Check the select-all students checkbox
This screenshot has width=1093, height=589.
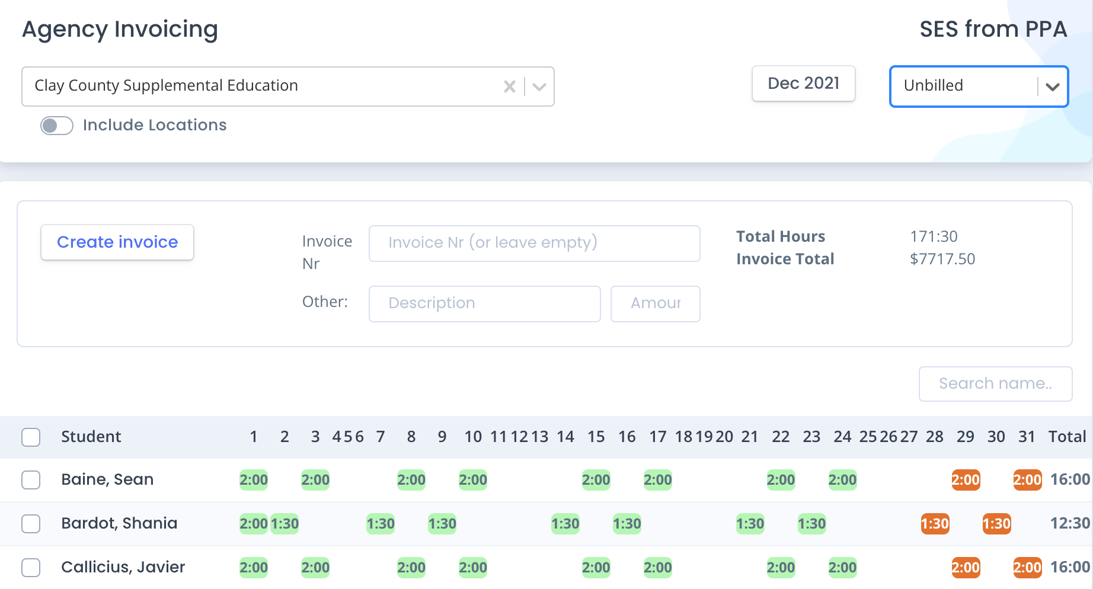tap(31, 437)
